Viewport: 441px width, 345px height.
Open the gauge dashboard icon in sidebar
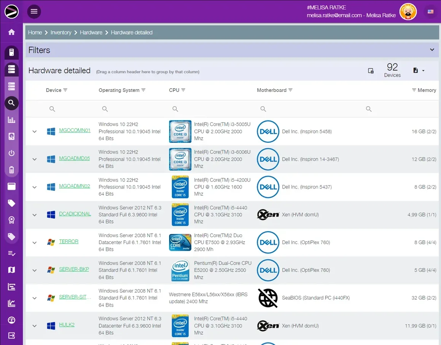11,320
